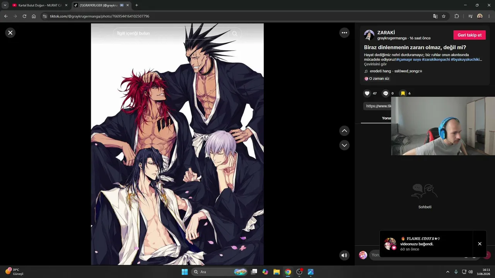The width and height of the screenshot is (495, 278).
Task: Show hidden system tray icons
Action: [x=448, y=272]
